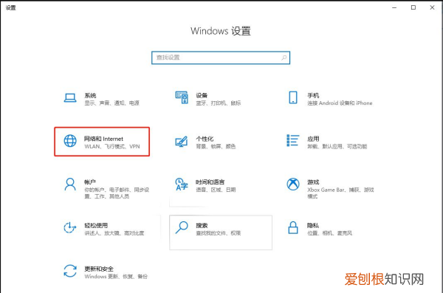The height and width of the screenshot is (293, 443).
Task: Click the magnifier in the search box
Action: click(284, 58)
